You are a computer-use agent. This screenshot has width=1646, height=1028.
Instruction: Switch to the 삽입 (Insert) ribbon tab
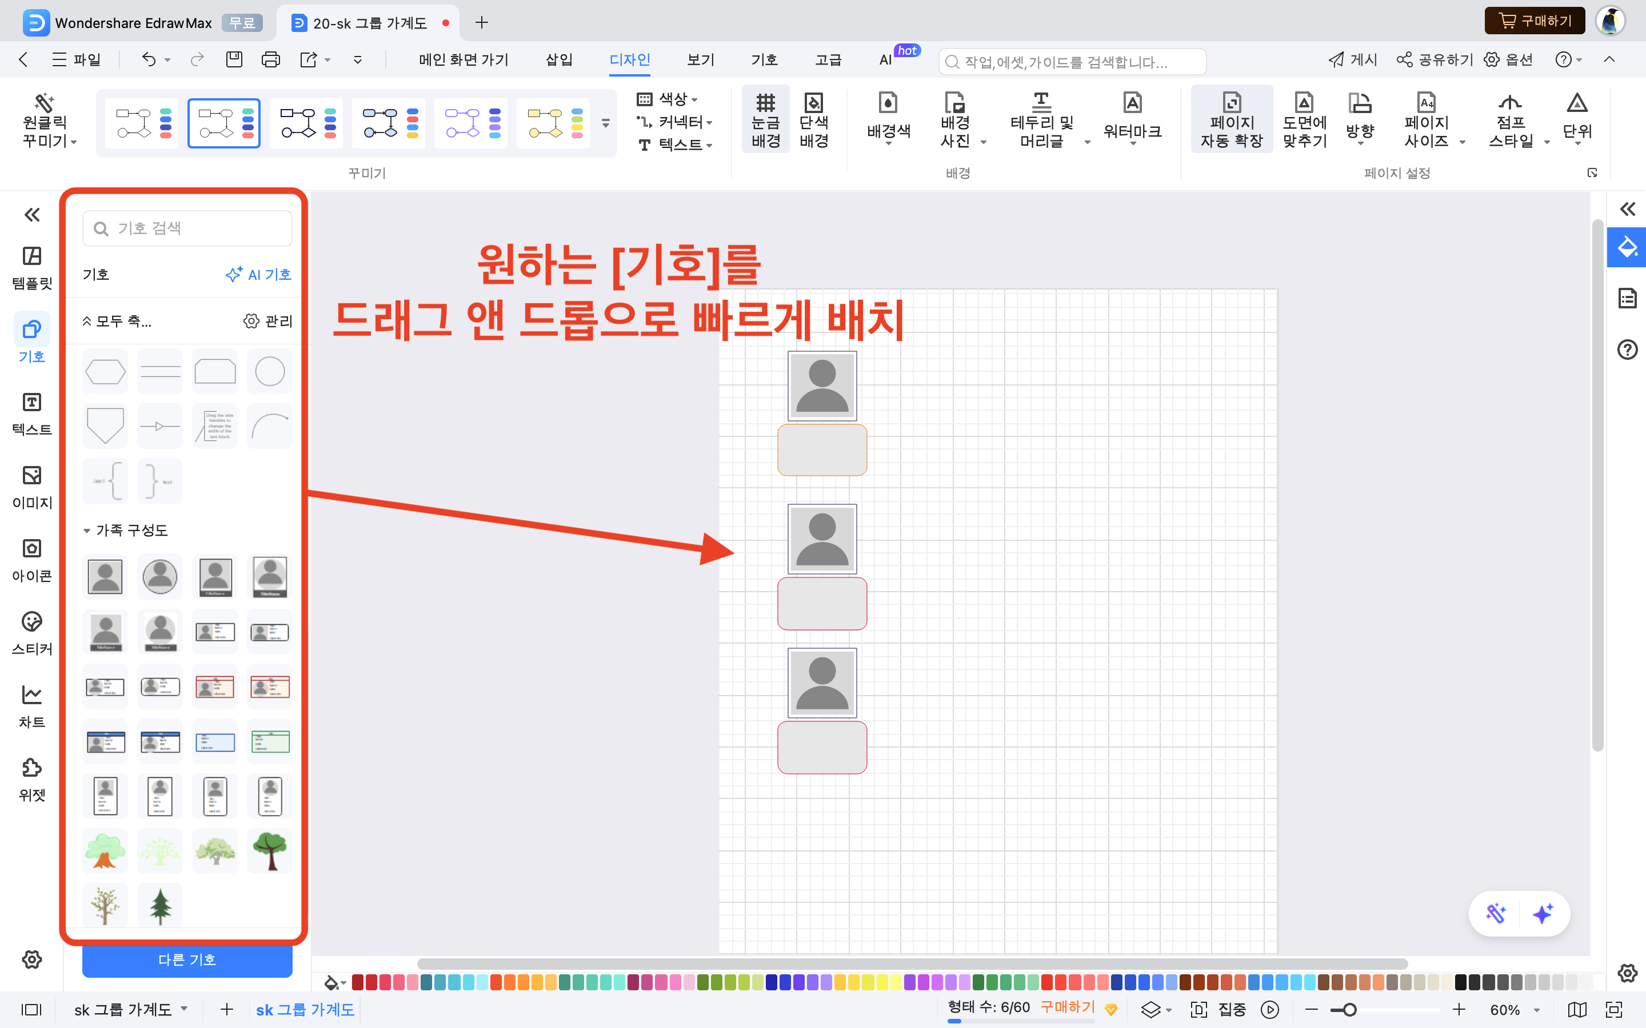[x=559, y=60]
